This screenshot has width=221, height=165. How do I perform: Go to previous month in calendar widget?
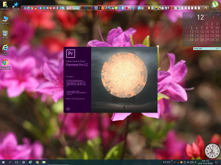pyautogui.click(x=191, y=17)
